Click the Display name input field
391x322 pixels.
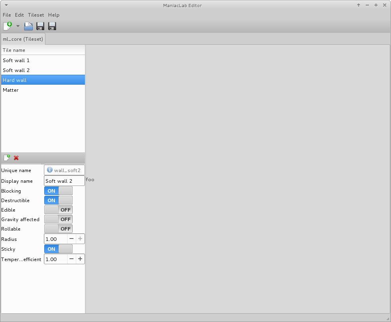tap(64, 181)
